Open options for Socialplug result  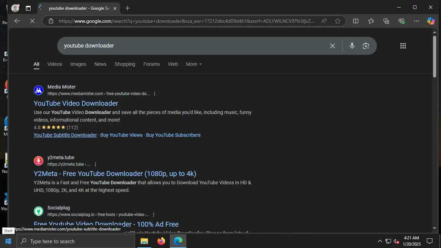tap(154, 215)
